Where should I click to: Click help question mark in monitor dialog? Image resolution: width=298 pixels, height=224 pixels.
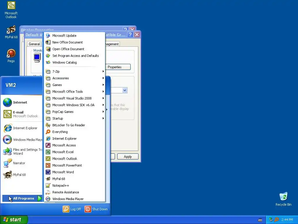130,35
